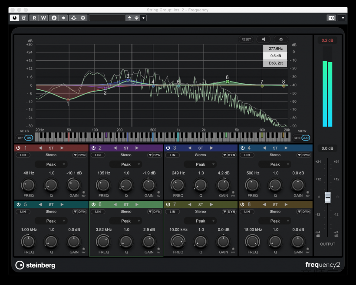Viewport: 356px width, 285px height.
Task: Toggle band 2 power on/off
Action: tap(93, 148)
